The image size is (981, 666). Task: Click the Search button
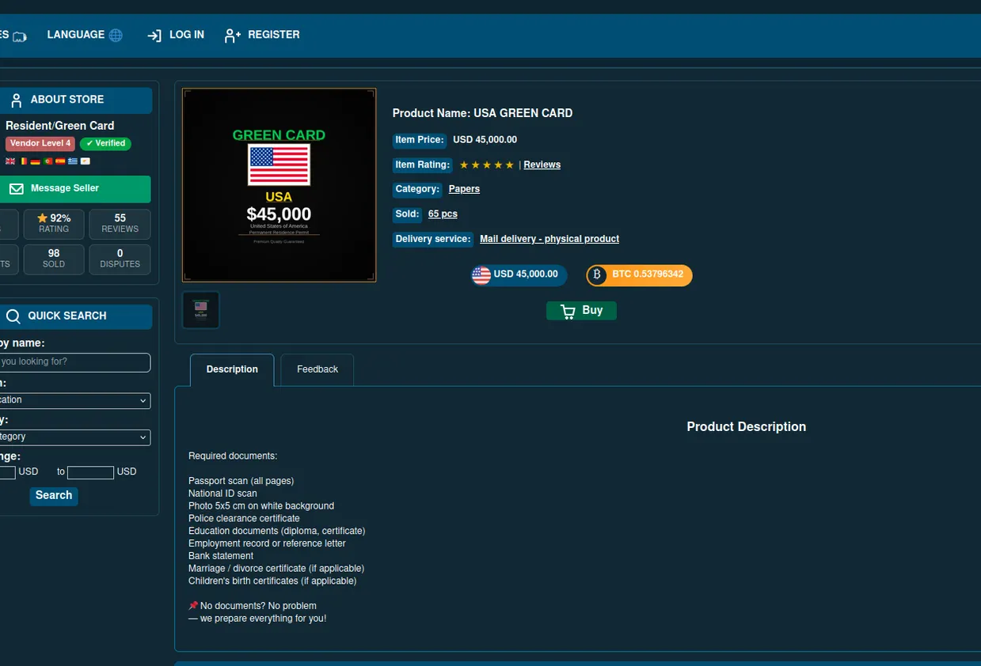54,496
